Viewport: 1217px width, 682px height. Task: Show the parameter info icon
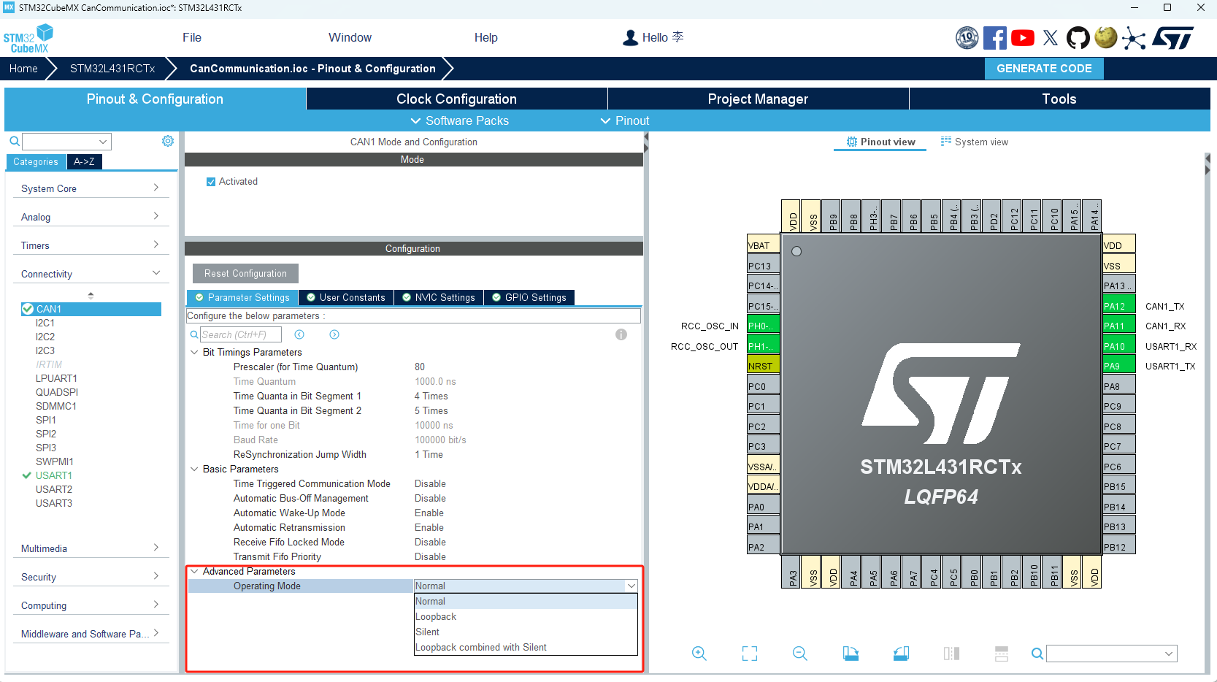pos(621,334)
